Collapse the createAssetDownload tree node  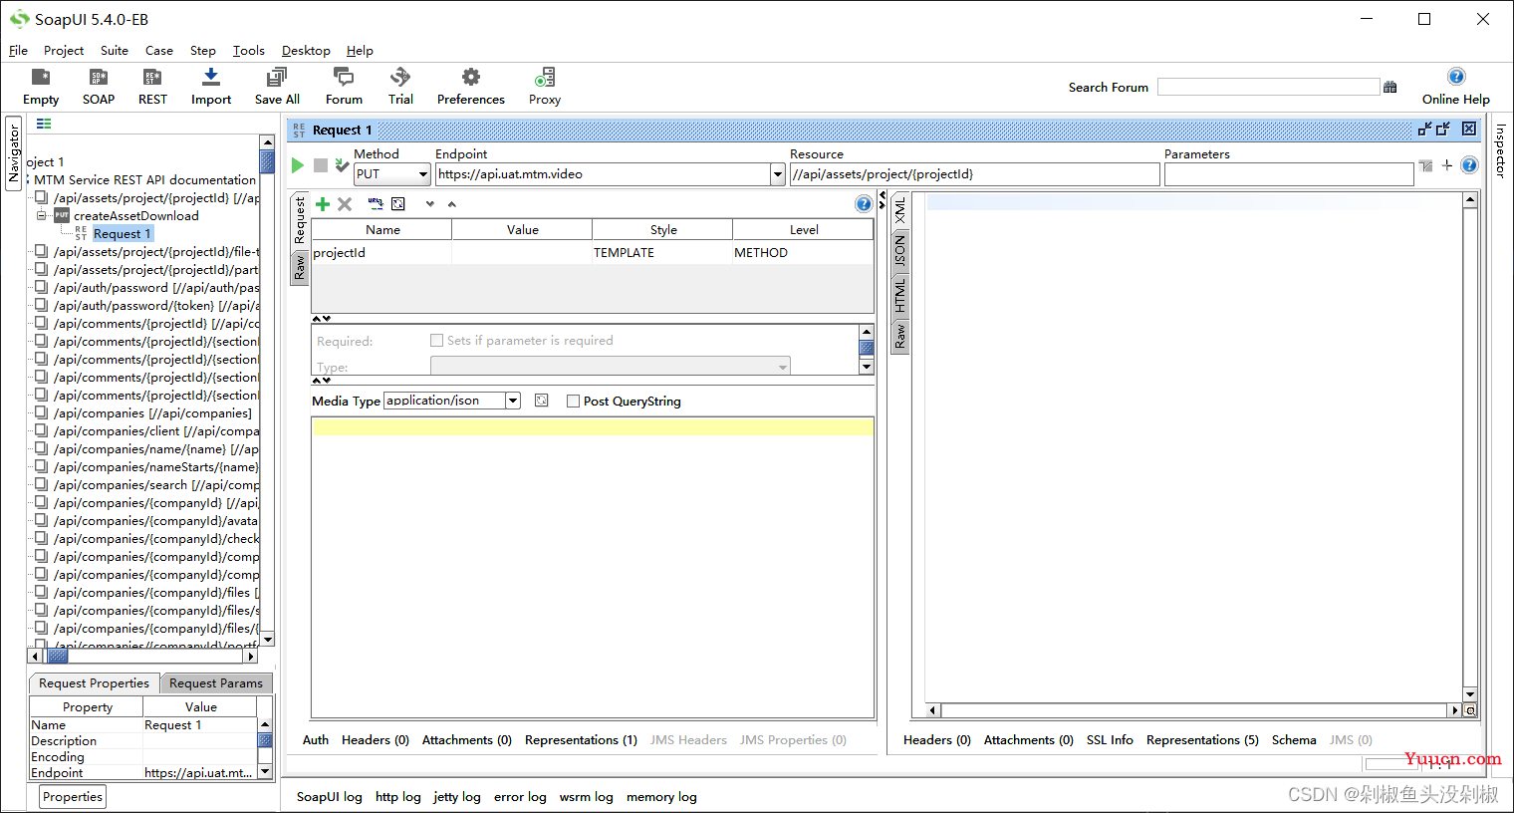[42, 215]
